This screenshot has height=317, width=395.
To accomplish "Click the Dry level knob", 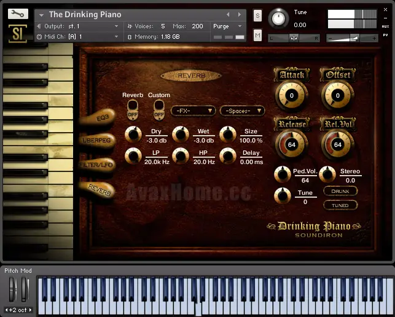I will tap(133, 135).
